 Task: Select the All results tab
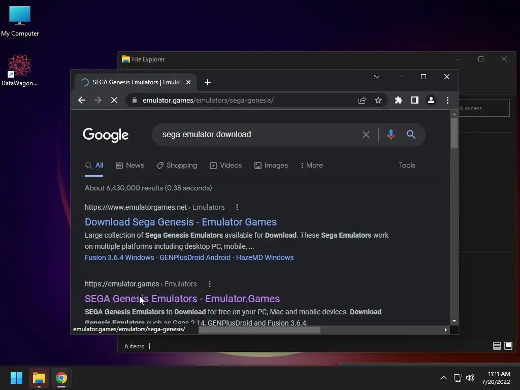point(94,165)
